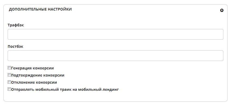Image resolution: width=230 pixels, height=104 pixels.
Task: Click the Генерация конверсии label text
Action: click(32, 68)
